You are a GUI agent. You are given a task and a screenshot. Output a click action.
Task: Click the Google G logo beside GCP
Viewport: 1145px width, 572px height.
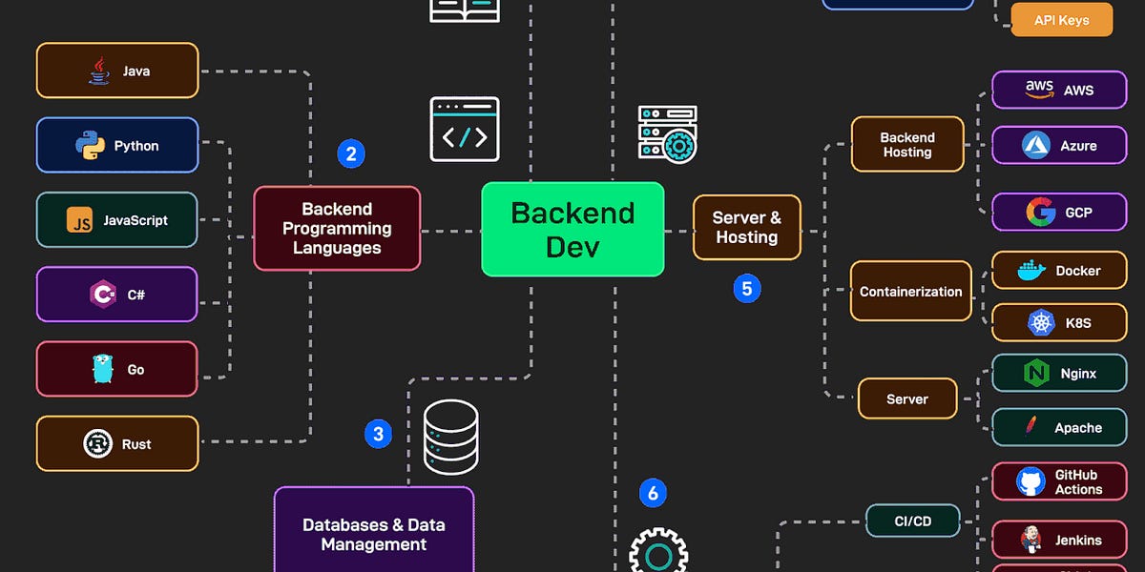pyautogui.click(x=1040, y=212)
